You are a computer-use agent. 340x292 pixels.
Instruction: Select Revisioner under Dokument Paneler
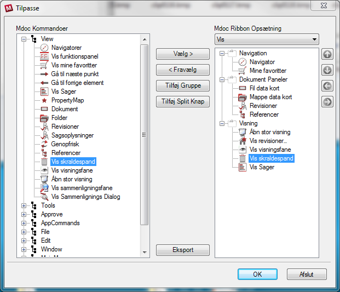[x=263, y=106]
